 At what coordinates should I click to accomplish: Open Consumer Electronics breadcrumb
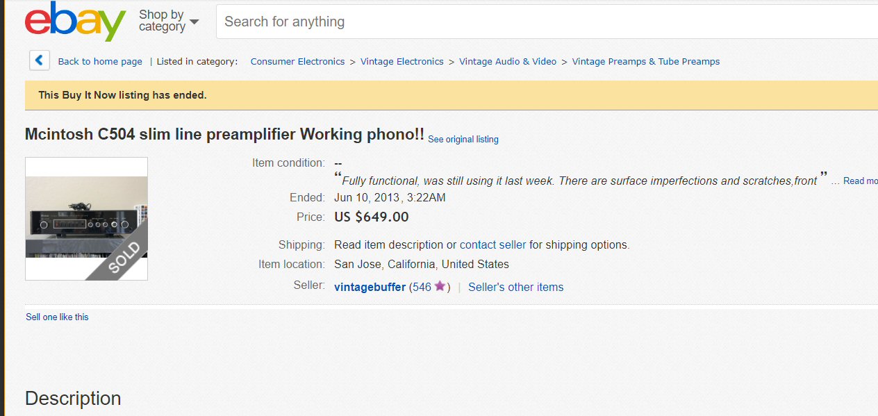pyautogui.click(x=297, y=62)
